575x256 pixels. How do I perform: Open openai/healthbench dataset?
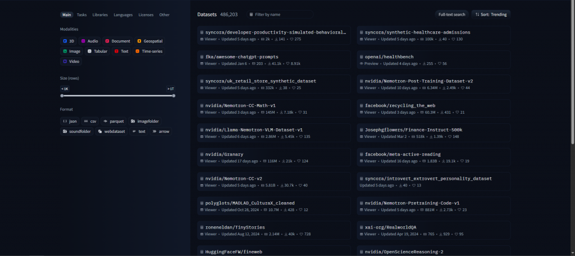(x=433, y=59)
